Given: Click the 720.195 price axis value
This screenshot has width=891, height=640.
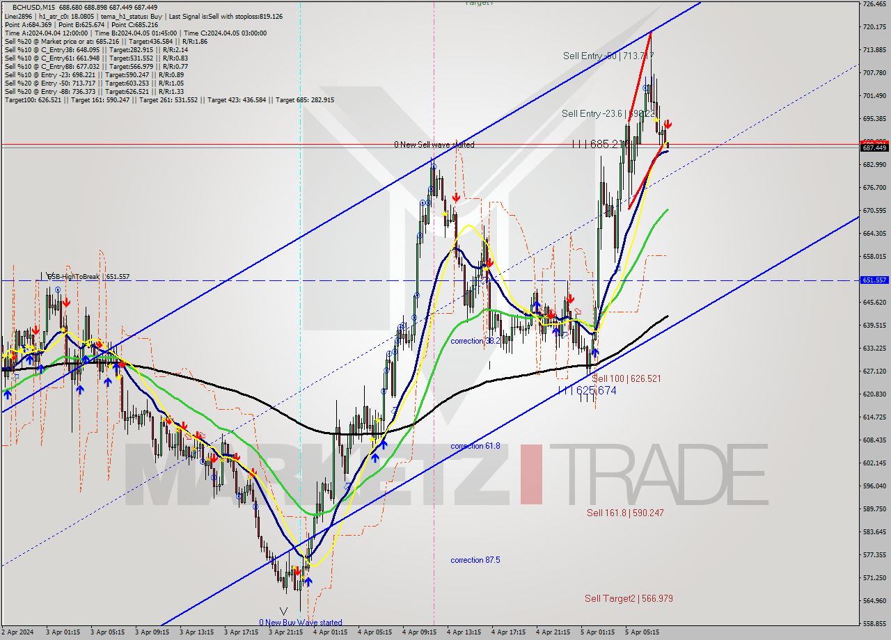Looking at the screenshot, I should coord(874,26).
